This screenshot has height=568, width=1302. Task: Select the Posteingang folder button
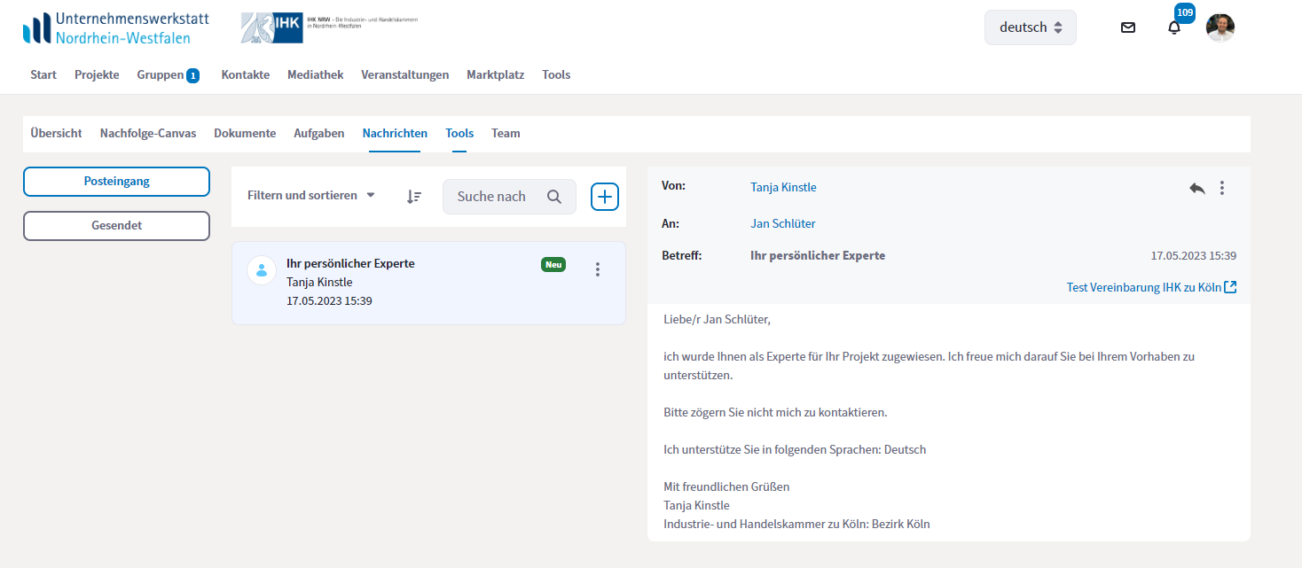tap(116, 182)
